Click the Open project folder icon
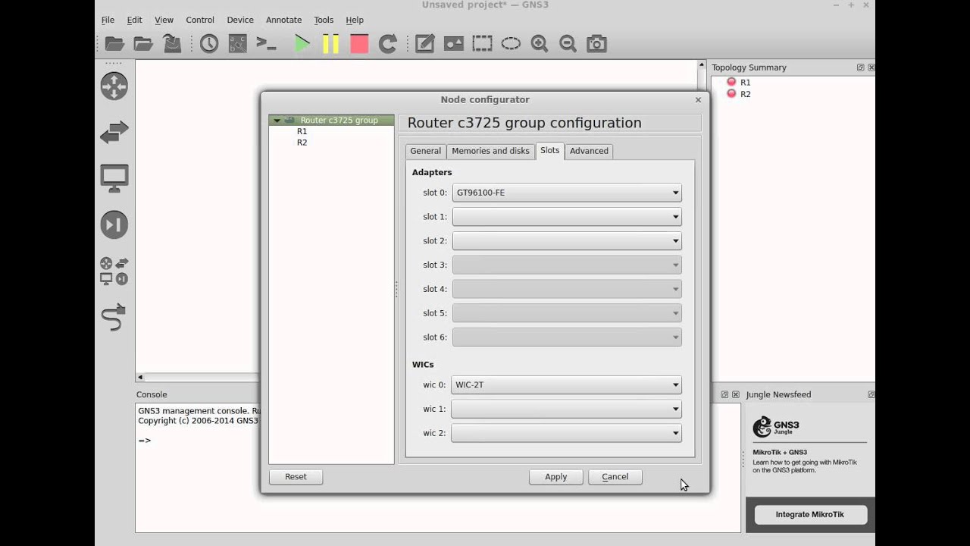 click(143, 43)
